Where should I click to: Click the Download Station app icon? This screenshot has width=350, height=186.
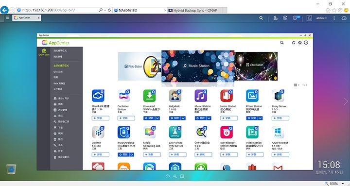point(149,96)
